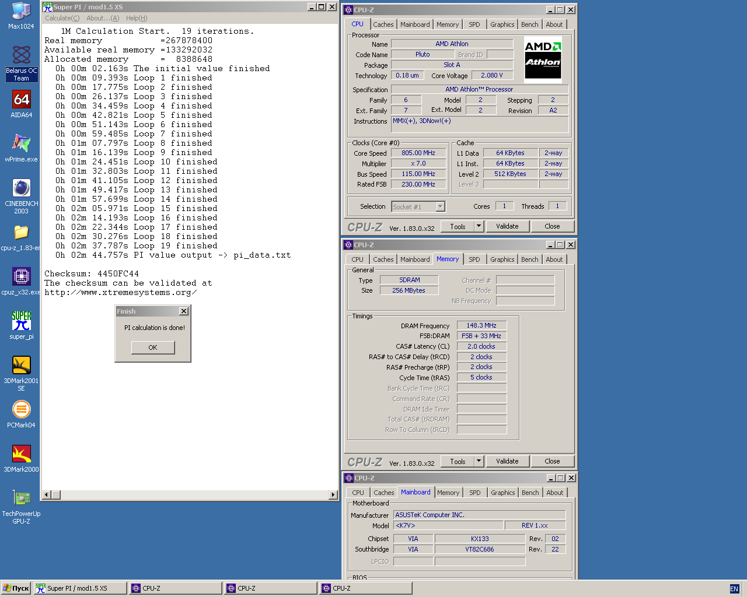Switch to second CPU-Z taskbar button
Viewport: 747px width, 597px height.
point(270,588)
